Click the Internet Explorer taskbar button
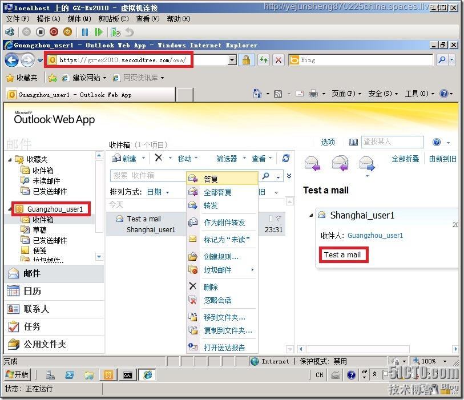Screen dimensions: 464x400 (x=147, y=375)
